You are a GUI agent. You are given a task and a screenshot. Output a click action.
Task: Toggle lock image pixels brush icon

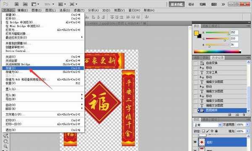[x=208, y=131]
